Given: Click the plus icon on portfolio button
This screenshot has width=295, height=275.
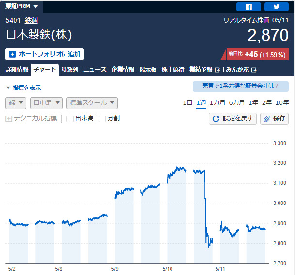Looking at the screenshot, I should coord(12,55).
